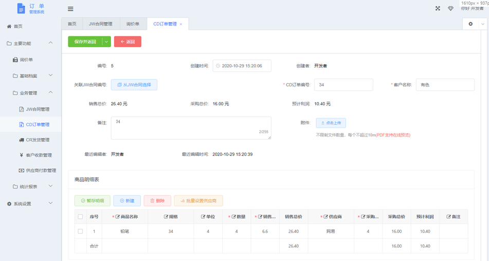Click the 铅笔 product name cell
Screen dimensions: 489x261
[x=125, y=231]
